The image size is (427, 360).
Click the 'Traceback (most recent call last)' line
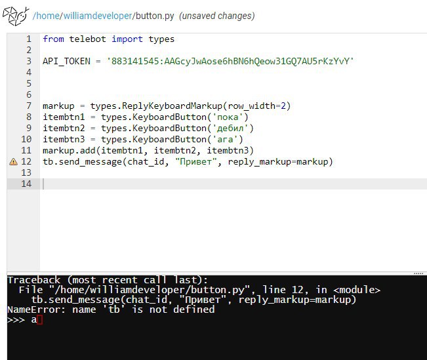pos(108,280)
